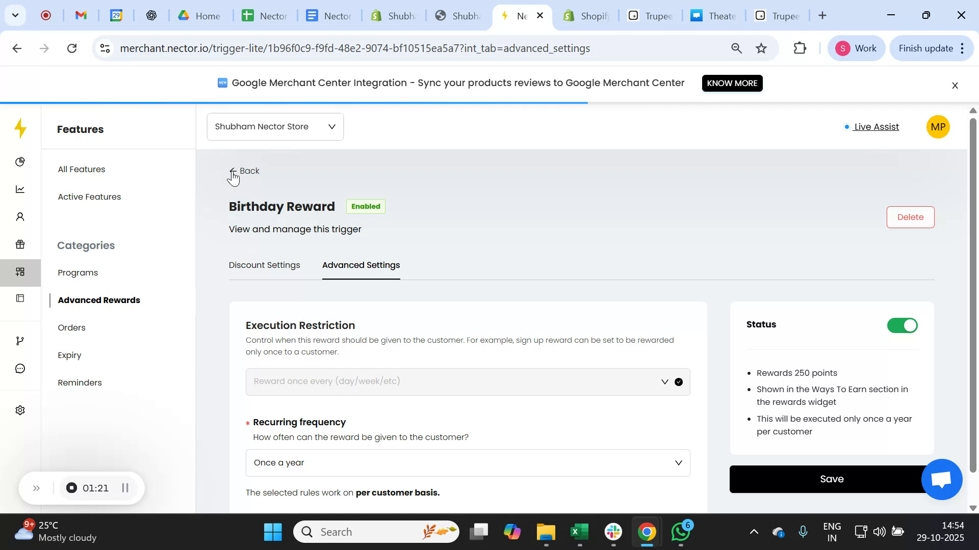Click the integrations branch icon in sidebar
979x550 pixels.
20,340
